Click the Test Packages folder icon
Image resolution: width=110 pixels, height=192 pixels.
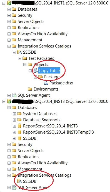(25, 58)
